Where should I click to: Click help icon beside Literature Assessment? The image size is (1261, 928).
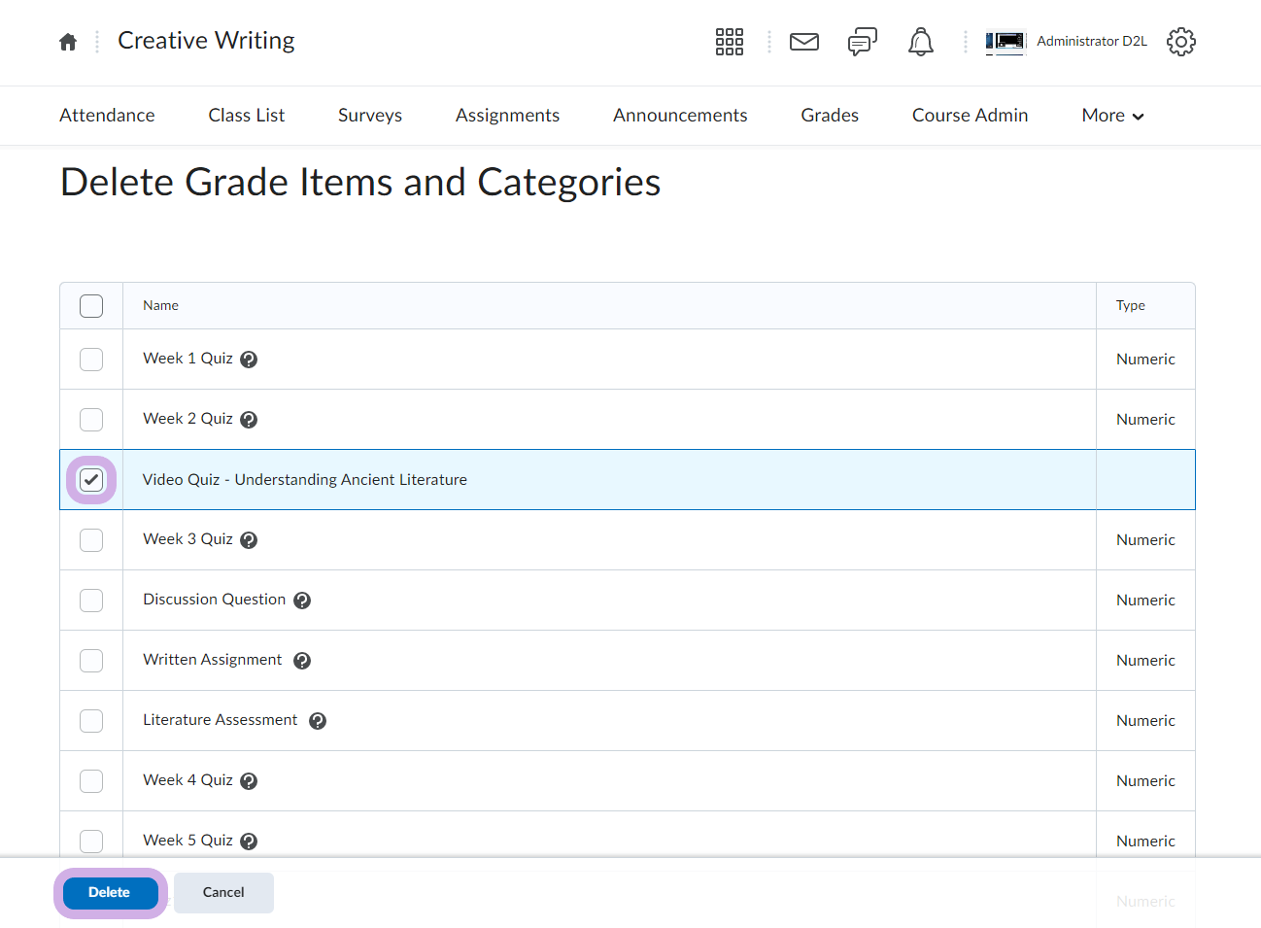[x=318, y=721]
